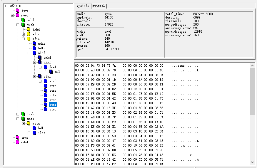257x168 pixels.
Task: Select the free box in tree
Action: [x=25, y=137]
